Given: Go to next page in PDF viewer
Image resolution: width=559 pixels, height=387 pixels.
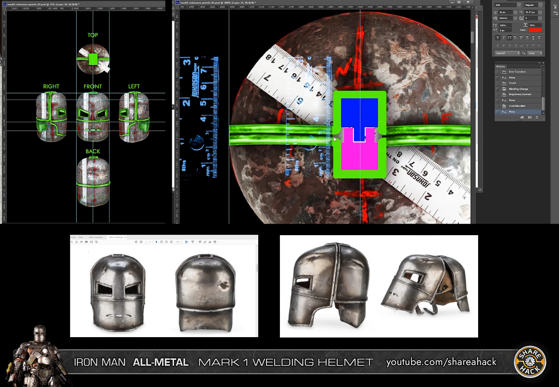Looking at the screenshot, I should [x=141, y=242].
